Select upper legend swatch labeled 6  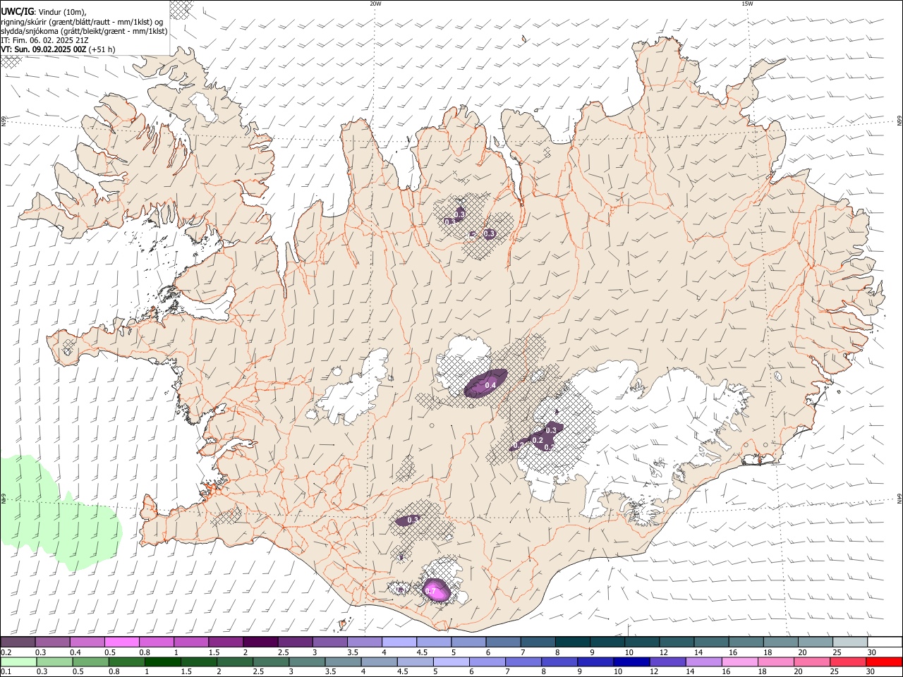pyautogui.click(x=502, y=642)
